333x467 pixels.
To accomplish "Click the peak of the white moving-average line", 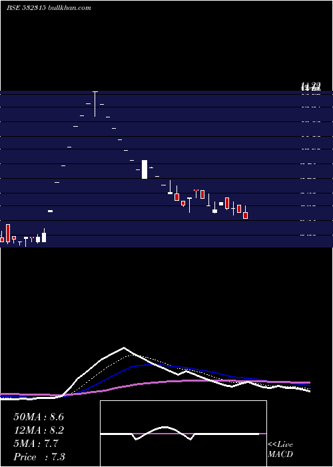I will (x=124, y=348).
